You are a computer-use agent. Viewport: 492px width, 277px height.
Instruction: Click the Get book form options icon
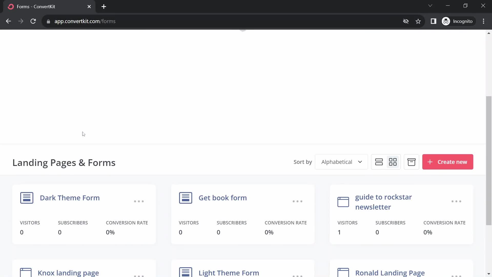pos(297,201)
